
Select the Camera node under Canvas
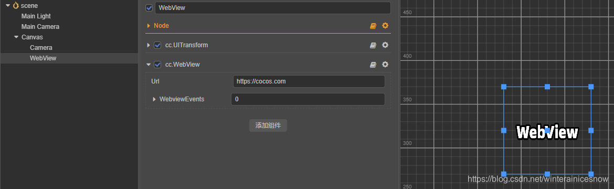[x=41, y=47]
